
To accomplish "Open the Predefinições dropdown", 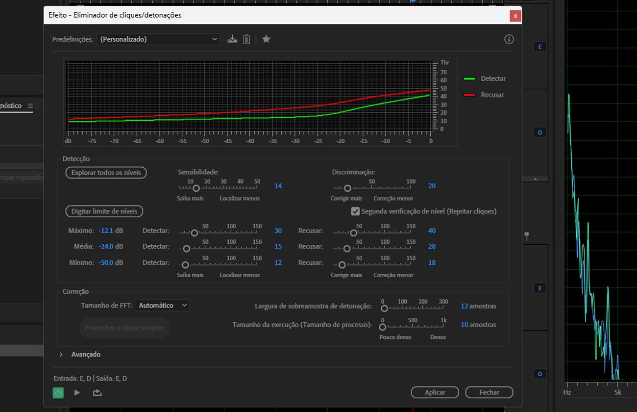I will (x=158, y=39).
